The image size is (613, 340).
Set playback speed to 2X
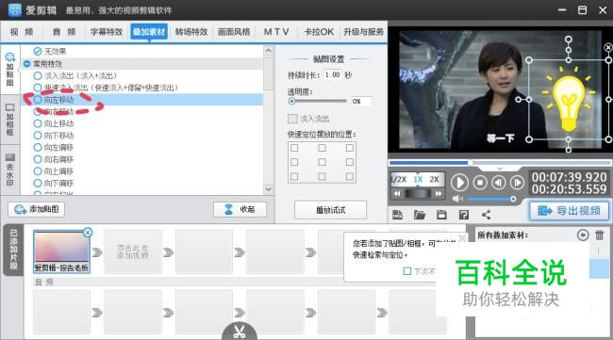pos(435,179)
